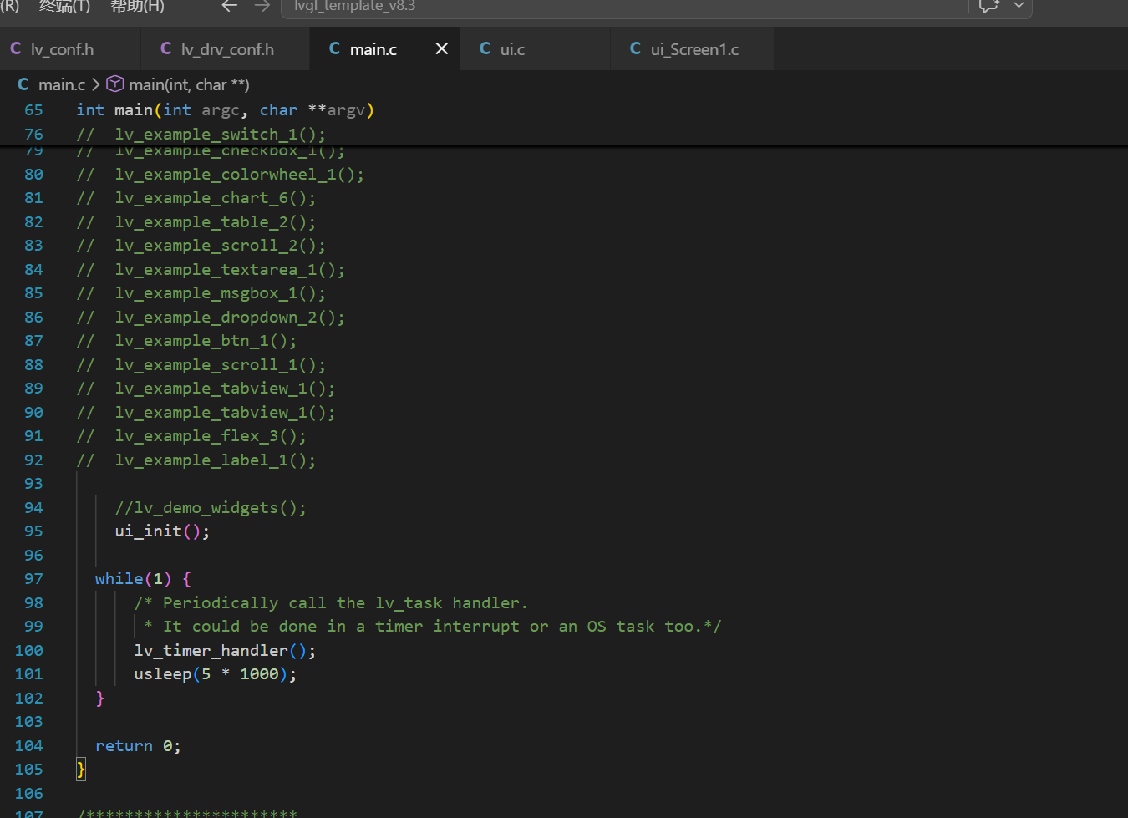Switch to the ui_Screen1.c tab
Image resolution: width=1128 pixels, height=818 pixels.
692,49
